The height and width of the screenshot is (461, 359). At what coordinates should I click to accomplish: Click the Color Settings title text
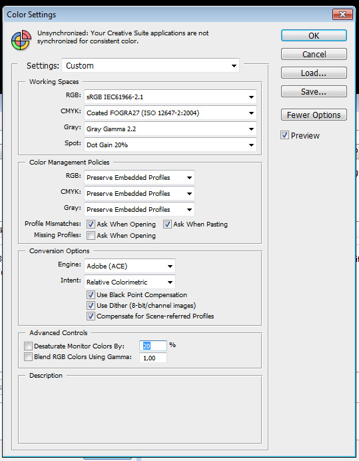pos(31,15)
